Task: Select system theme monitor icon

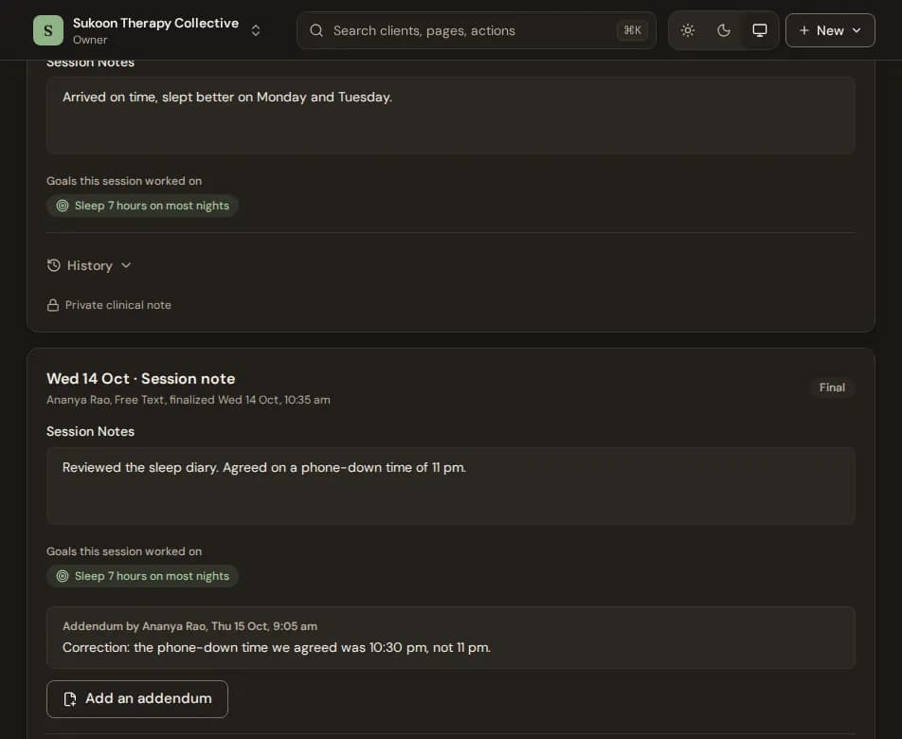Action: point(759,30)
